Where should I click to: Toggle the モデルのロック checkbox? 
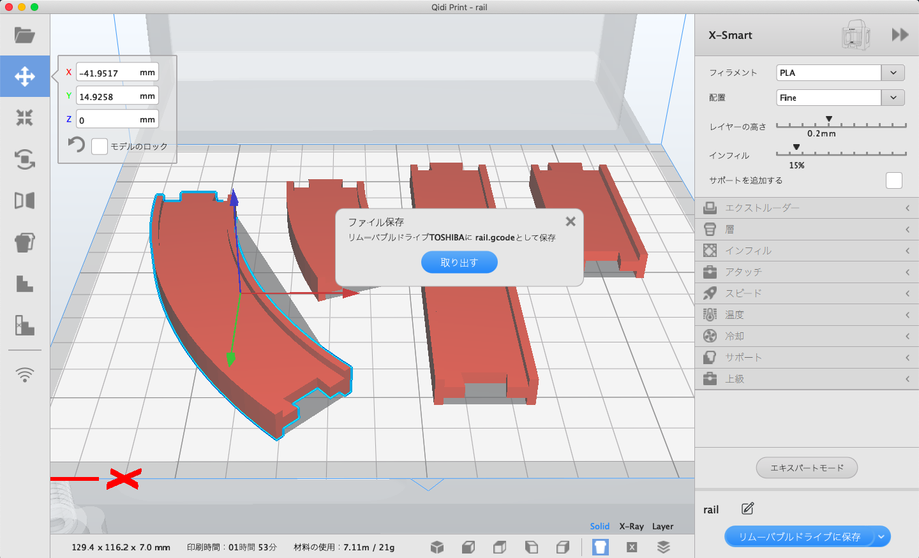pos(99,146)
